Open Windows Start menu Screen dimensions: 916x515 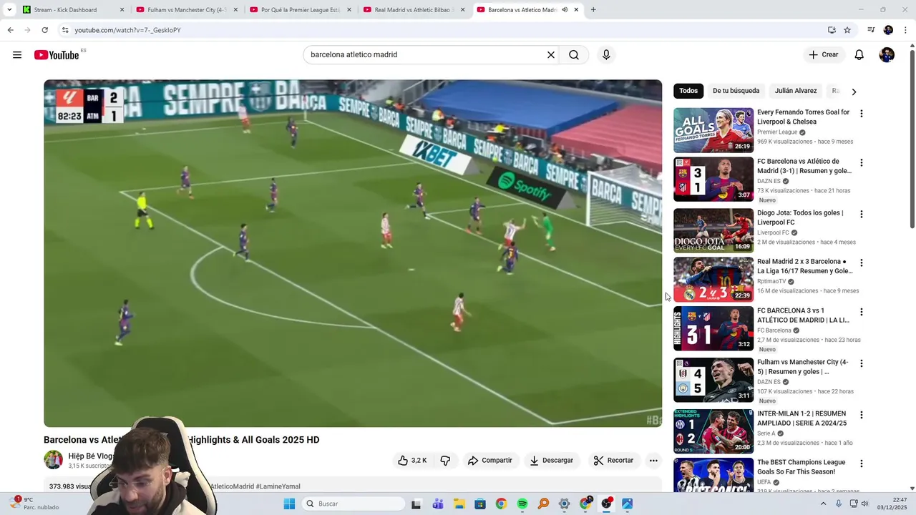coord(289,504)
